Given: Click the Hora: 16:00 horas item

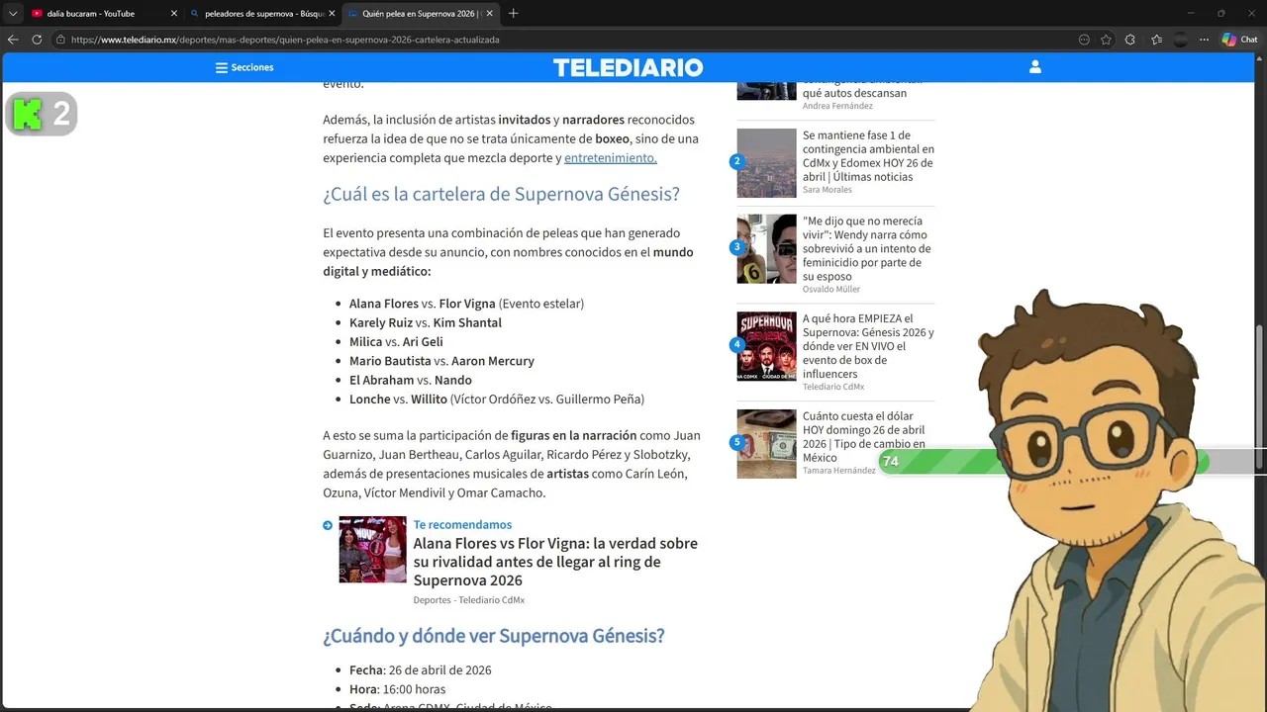Looking at the screenshot, I should [x=397, y=689].
